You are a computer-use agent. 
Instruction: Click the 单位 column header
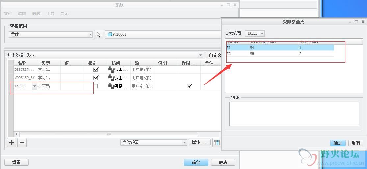point(212,63)
